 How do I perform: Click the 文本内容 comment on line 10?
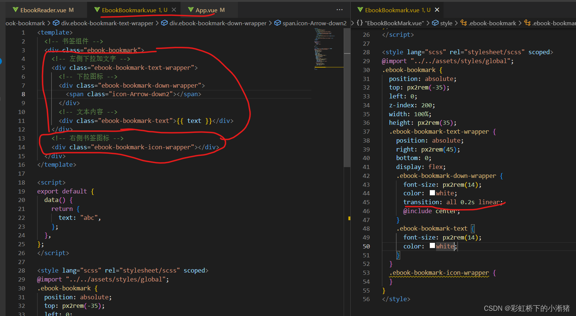click(88, 112)
